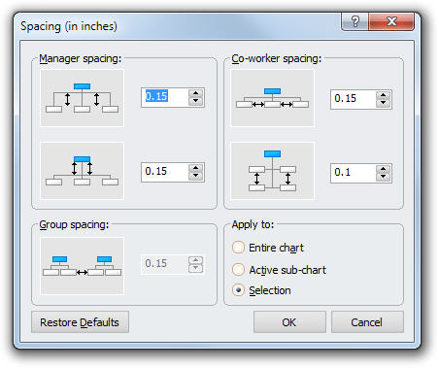Decrease vertical Co-worker spacing 0.1 value
This screenshot has height=368, width=439.
(x=384, y=177)
